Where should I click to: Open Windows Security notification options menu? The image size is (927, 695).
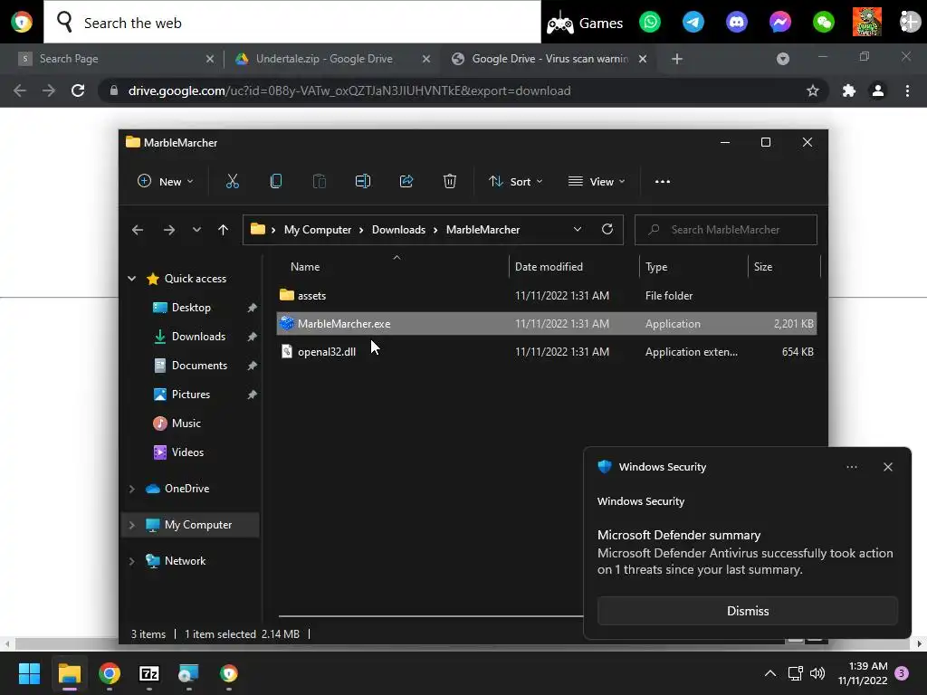coord(851,467)
